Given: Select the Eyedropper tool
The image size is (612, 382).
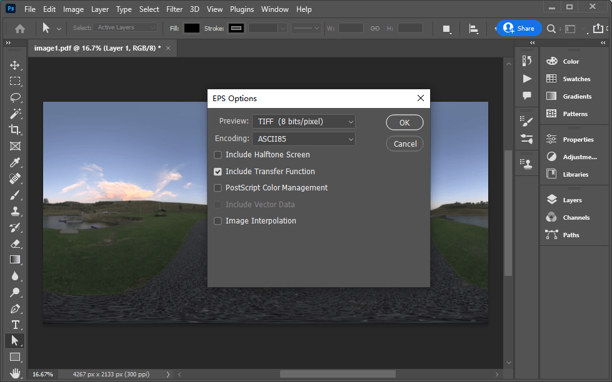Looking at the screenshot, I should [15, 162].
